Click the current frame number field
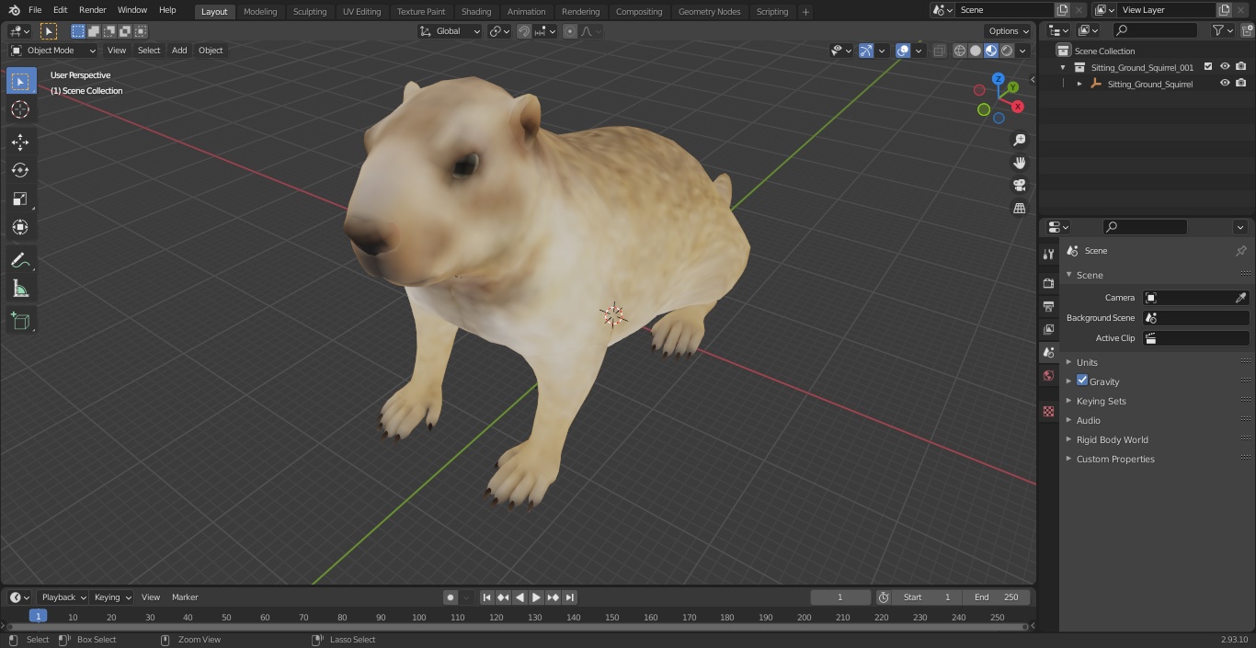This screenshot has height=648, width=1256. point(839,597)
